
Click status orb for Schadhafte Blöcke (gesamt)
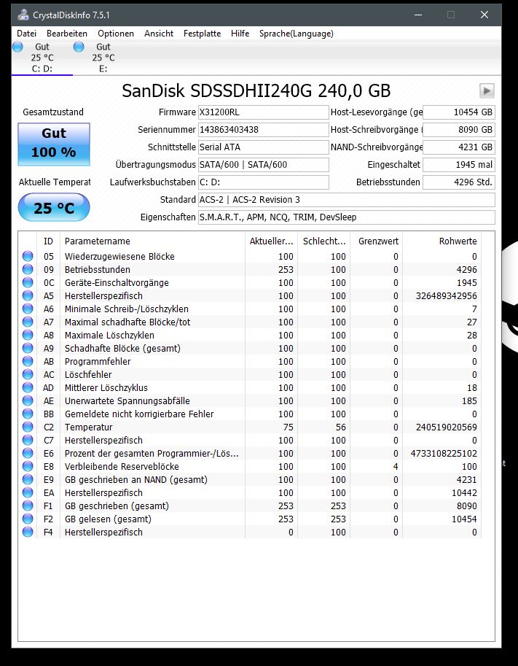tap(28, 348)
